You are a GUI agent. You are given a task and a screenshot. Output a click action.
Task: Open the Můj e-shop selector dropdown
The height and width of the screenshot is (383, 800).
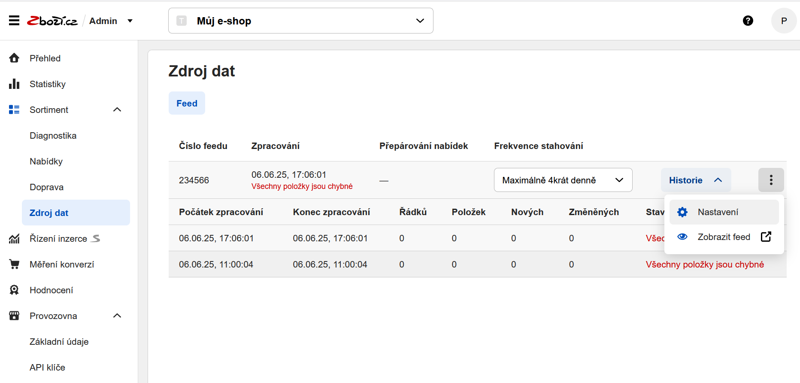(300, 21)
